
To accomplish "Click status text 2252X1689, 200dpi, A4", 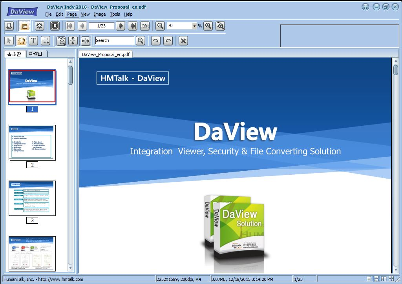I will pyautogui.click(x=179, y=279).
